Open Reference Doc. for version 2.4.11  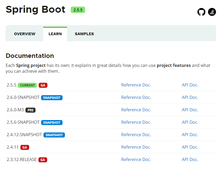pyautogui.click(x=136, y=147)
